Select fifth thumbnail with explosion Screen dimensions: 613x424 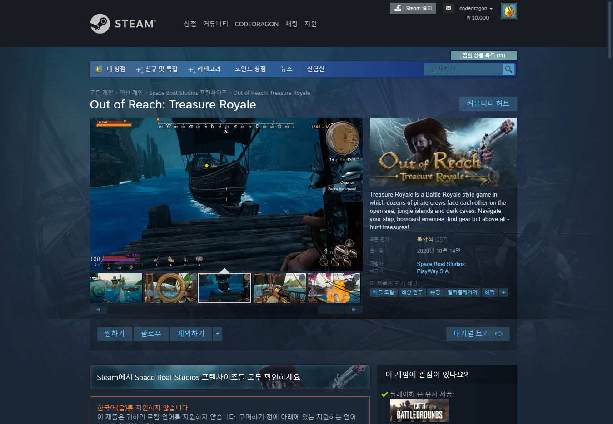[x=334, y=288]
